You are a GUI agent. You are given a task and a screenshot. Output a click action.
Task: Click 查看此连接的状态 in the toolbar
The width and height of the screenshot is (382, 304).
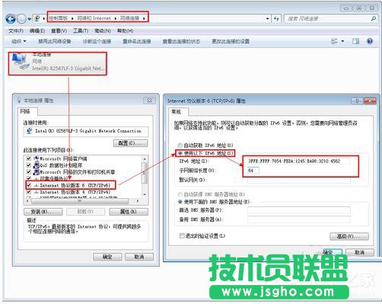(x=181, y=41)
